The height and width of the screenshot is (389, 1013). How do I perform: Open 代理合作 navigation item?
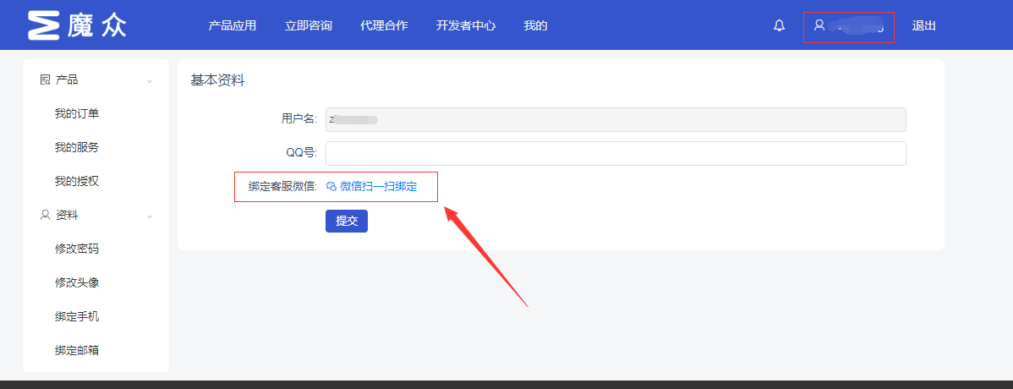384,25
